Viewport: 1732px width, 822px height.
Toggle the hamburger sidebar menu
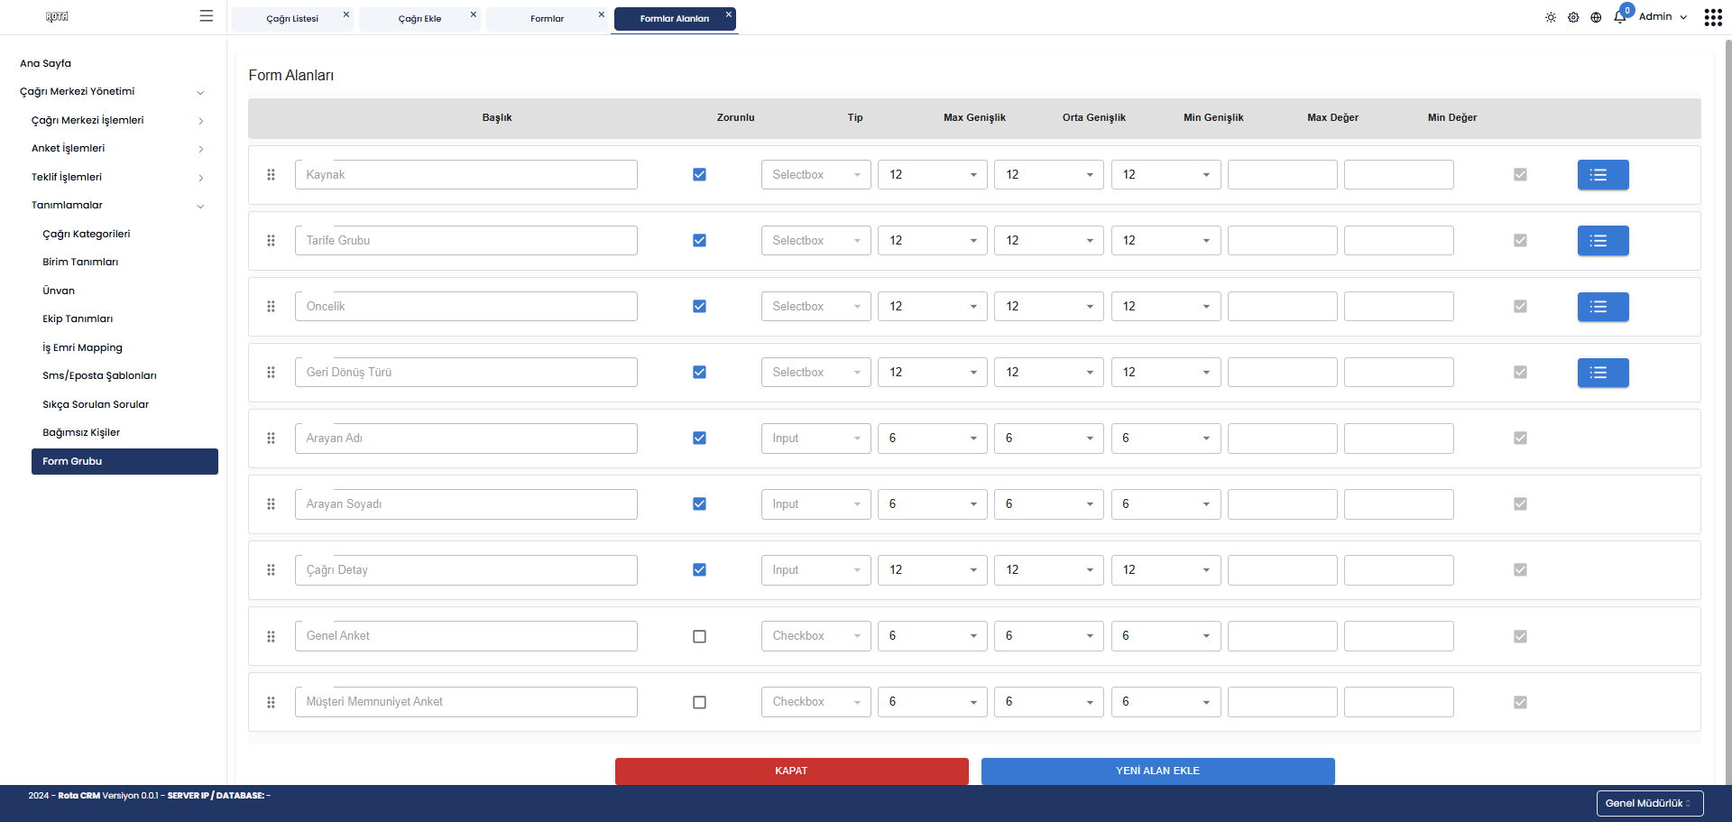pos(207,16)
